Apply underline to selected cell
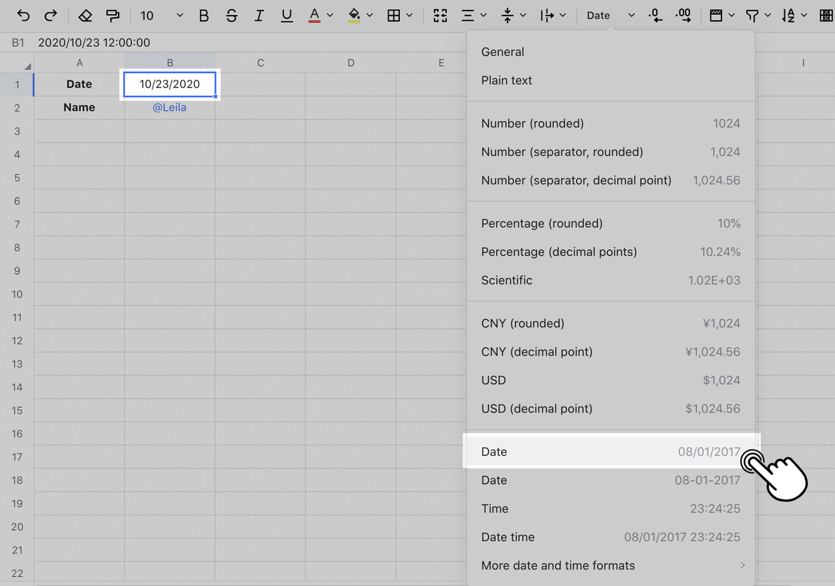 point(286,16)
